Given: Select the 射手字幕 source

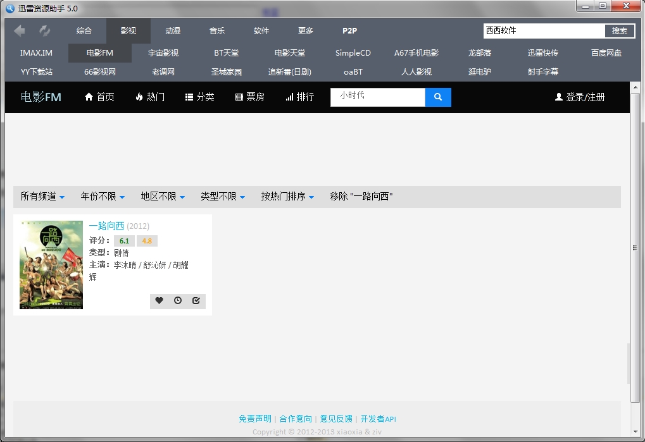Looking at the screenshot, I should tap(543, 72).
